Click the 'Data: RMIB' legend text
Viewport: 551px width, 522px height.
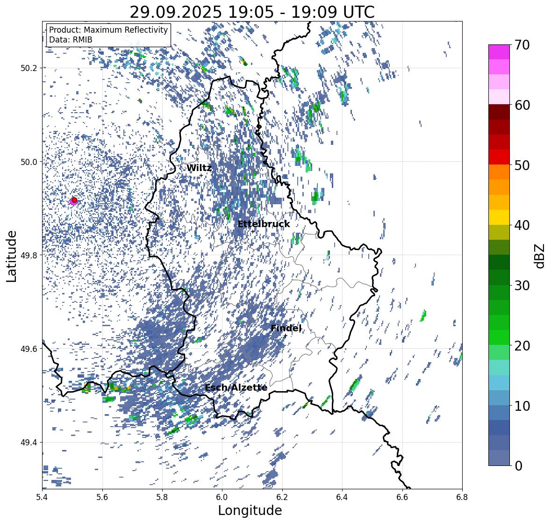tap(71, 40)
